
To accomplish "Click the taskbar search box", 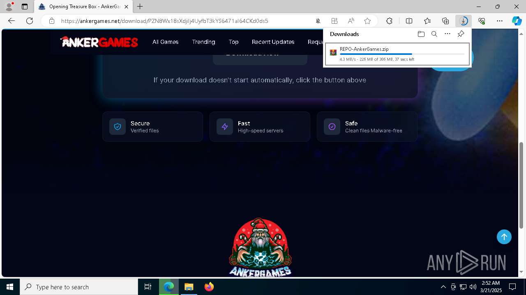I will pyautogui.click(x=79, y=287).
